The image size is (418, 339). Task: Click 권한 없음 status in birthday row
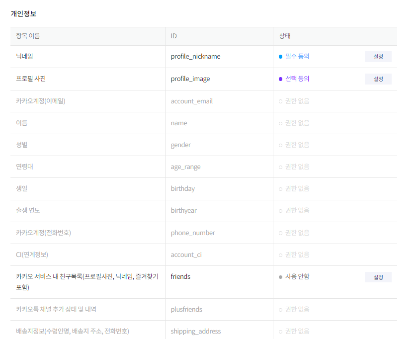(x=297, y=188)
